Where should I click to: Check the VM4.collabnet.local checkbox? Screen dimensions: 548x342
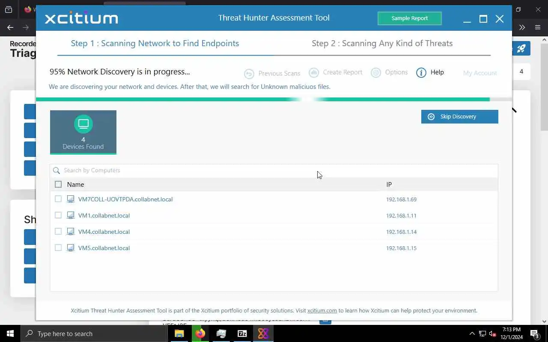click(58, 231)
